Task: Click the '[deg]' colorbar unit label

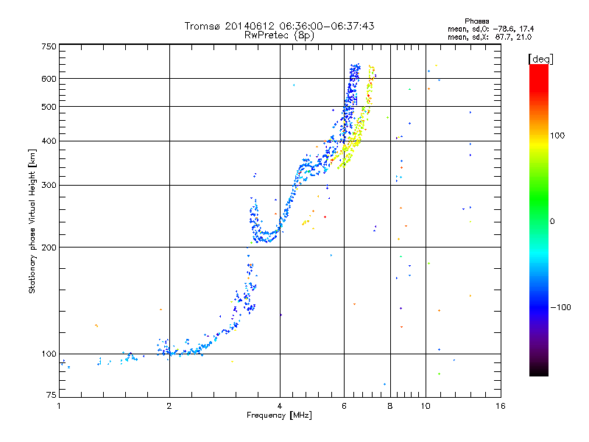Action: coord(540,59)
